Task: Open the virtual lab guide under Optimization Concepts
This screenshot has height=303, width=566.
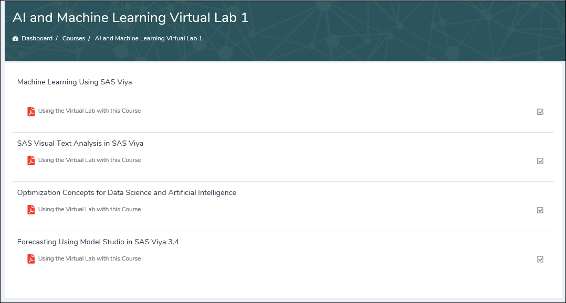Action: pos(89,209)
